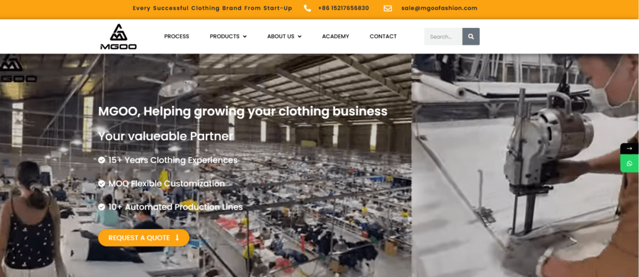Click the MGOO logo in header
Image resolution: width=639 pixels, height=277 pixels.
point(118,37)
